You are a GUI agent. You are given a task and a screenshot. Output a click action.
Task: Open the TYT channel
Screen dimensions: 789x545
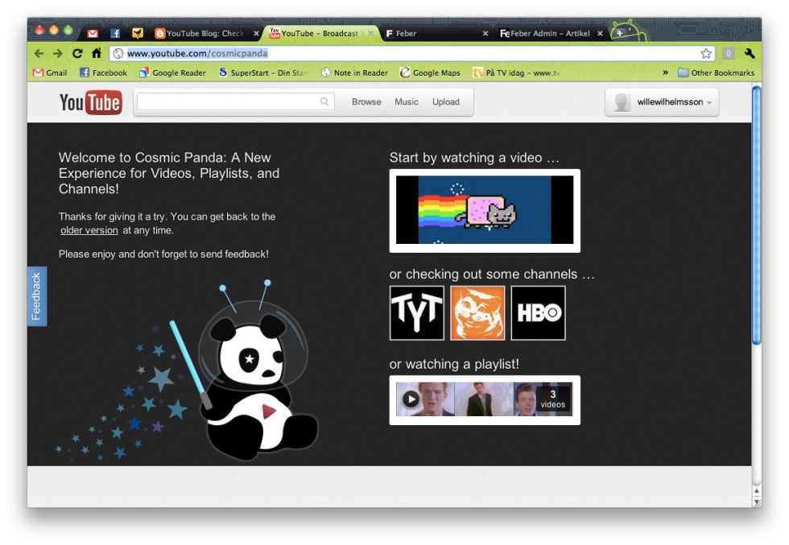pos(417,313)
